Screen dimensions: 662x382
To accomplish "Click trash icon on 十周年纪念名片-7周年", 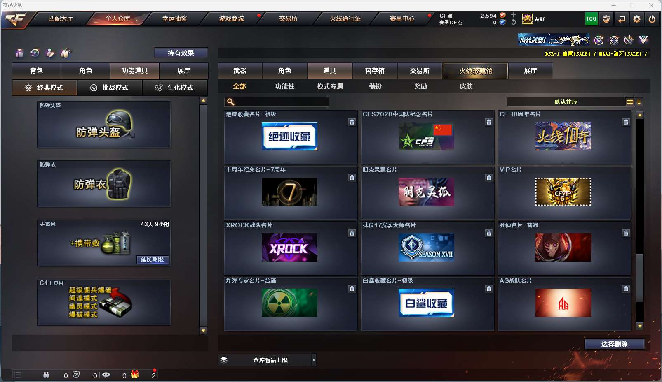I will [x=352, y=178].
